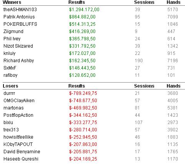
Task: Select Haseeb Qureshi in losers list
Action: tap(21, 159)
